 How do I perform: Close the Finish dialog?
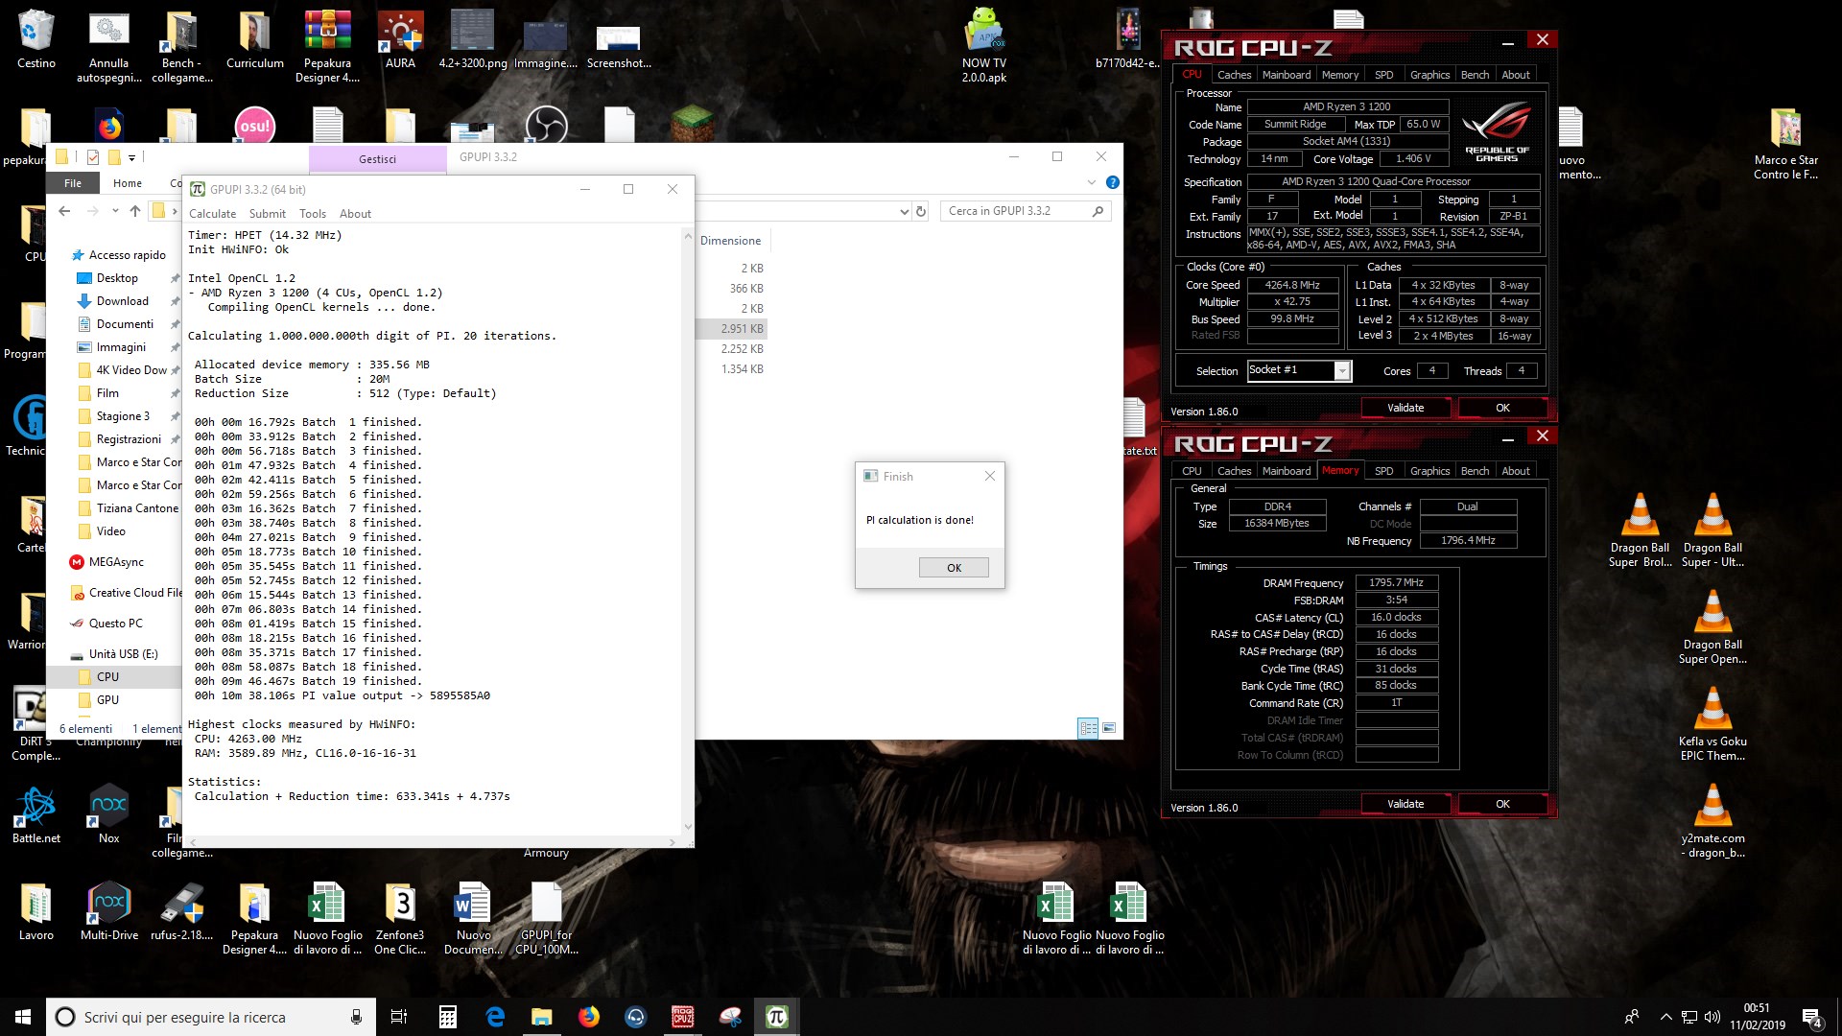pos(989,476)
